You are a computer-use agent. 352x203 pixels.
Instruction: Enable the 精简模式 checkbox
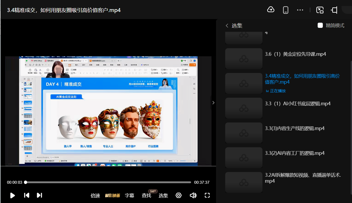[x=320, y=25]
